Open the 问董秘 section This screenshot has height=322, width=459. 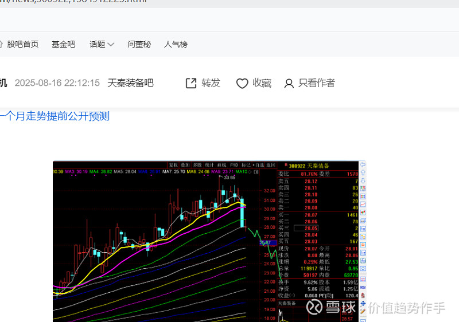[x=139, y=44]
